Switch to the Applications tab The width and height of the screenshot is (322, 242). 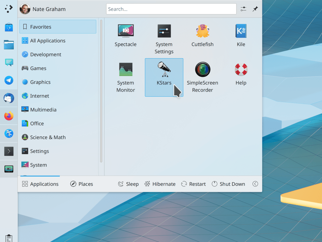[x=40, y=184]
